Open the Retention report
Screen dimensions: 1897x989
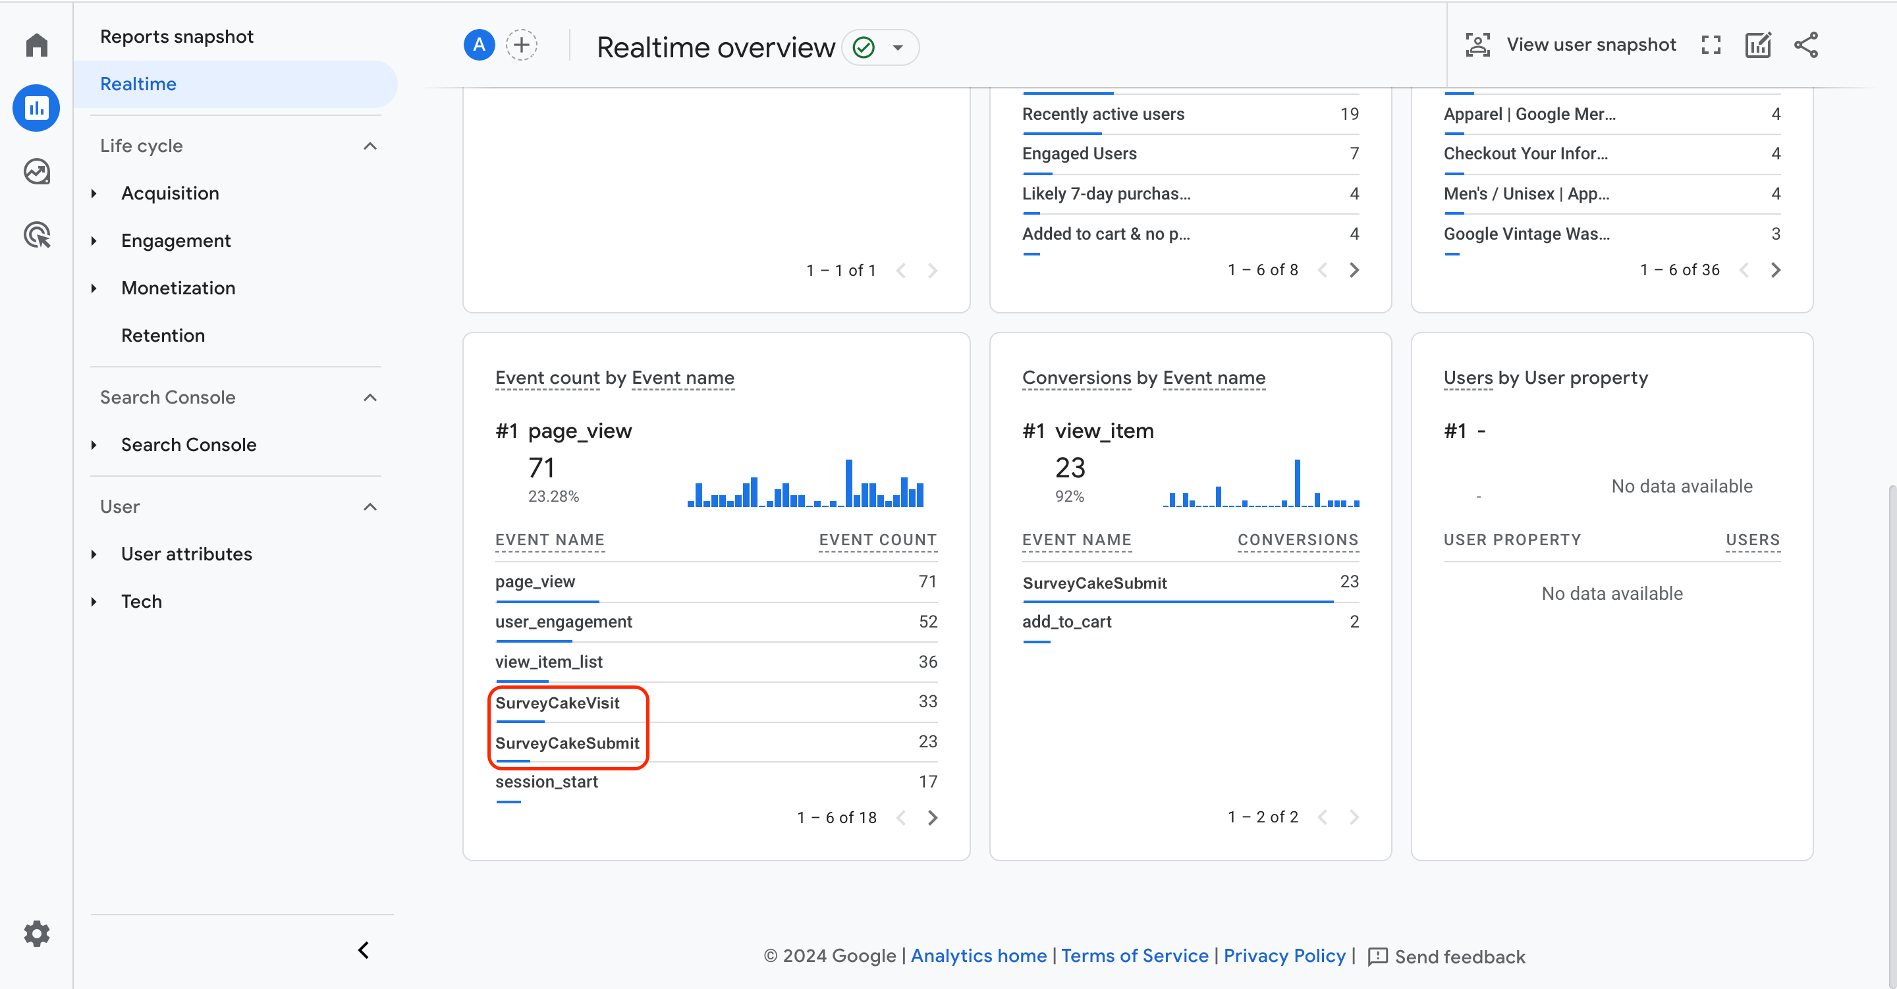pyautogui.click(x=163, y=335)
